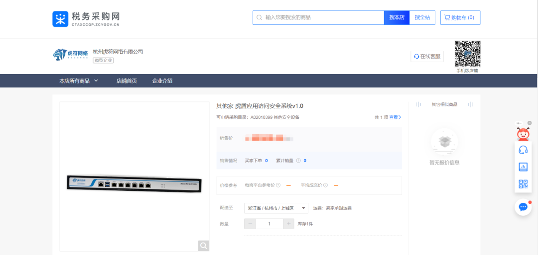This screenshot has height=255, width=538.
Task: Contact 在线客服 online support
Action: (427, 57)
